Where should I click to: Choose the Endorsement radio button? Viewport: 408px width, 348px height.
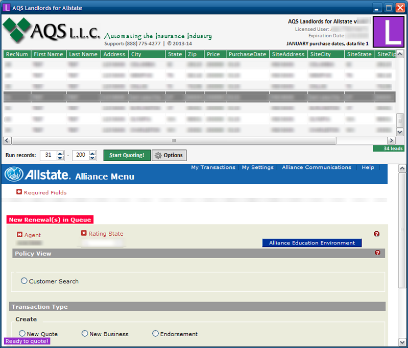pyautogui.click(x=156, y=333)
